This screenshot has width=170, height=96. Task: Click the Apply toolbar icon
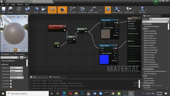(19, 10)
